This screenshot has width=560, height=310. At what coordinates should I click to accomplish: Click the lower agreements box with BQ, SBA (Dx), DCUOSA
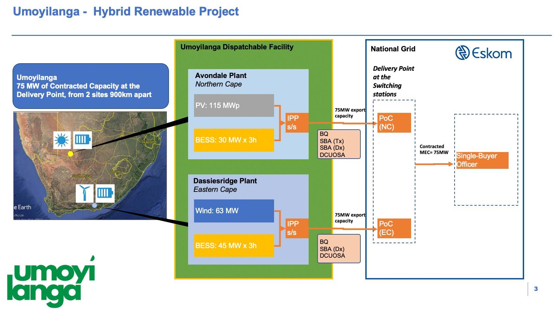[339, 248]
